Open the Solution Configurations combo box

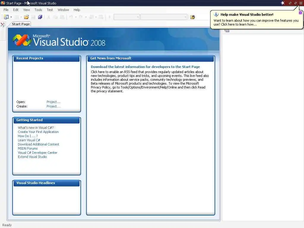pos(126,17)
